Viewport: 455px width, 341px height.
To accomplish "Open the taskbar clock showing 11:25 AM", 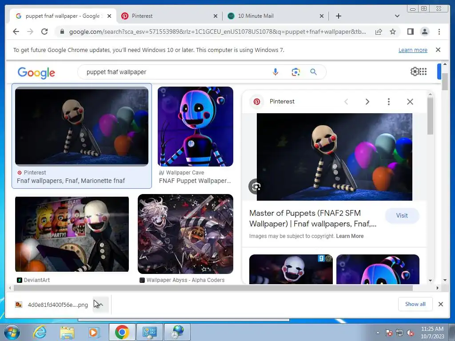I will point(432,333).
